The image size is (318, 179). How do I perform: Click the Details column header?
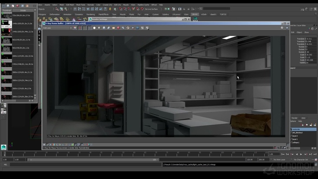23,10
